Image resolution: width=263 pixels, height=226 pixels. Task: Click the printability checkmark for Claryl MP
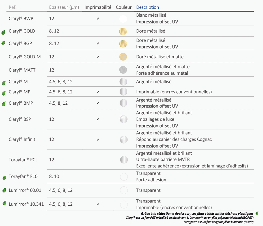click(x=98, y=92)
